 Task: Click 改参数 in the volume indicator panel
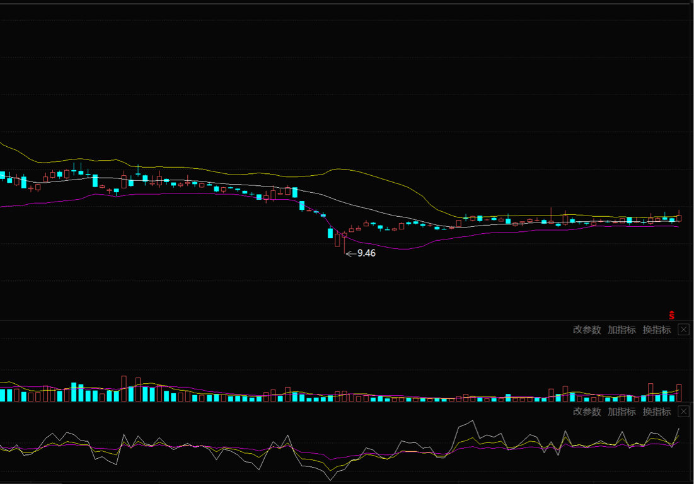coord(587,330)
